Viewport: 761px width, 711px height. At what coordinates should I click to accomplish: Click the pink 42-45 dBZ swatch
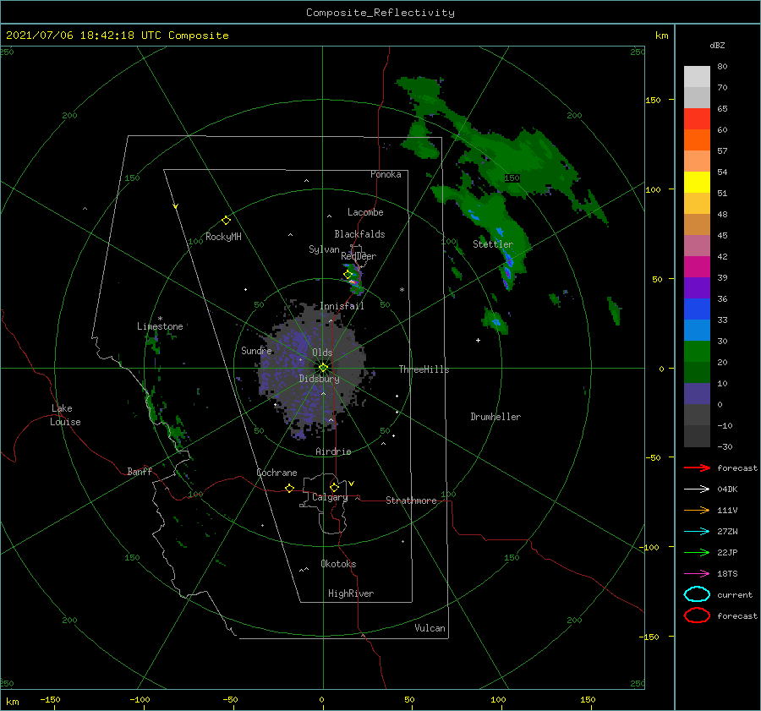(697, 245)
